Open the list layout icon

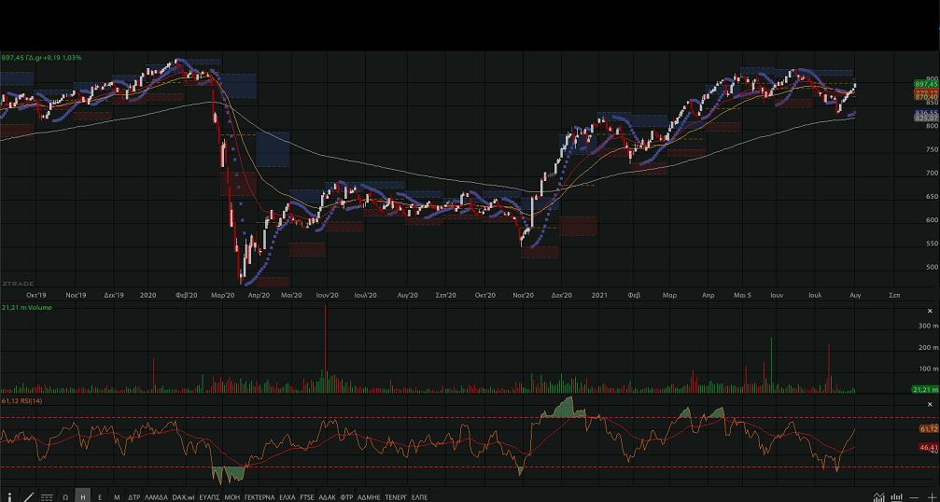pyautogui.click(x=47, y=497)
